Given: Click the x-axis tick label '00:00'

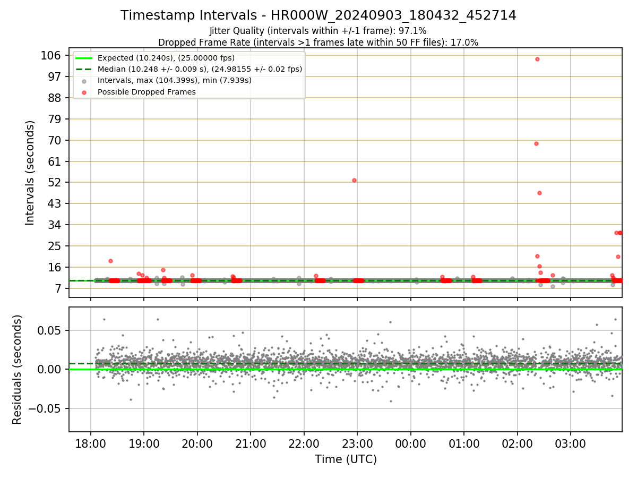Looking at the screenshot, I should click(411, 443).
